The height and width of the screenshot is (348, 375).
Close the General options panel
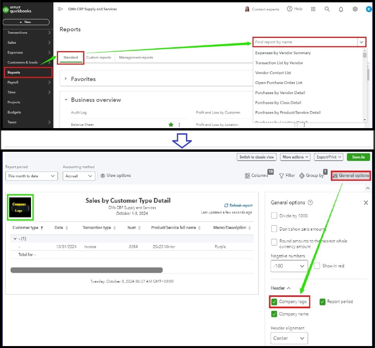(366, 203)
